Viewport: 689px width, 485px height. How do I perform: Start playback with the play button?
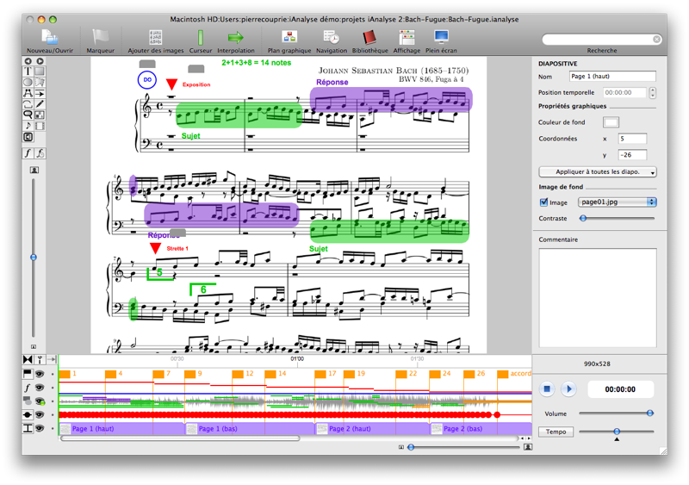coord(568,389)
